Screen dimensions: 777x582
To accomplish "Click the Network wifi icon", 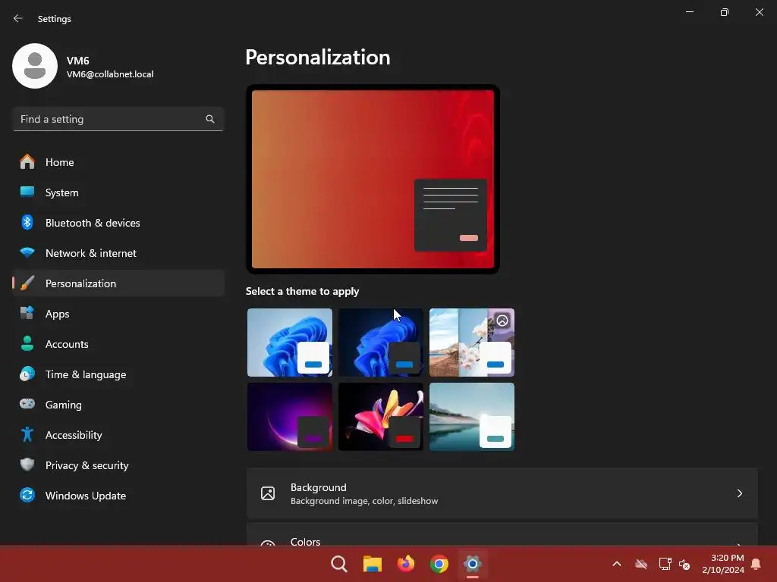I will (27, 252).
